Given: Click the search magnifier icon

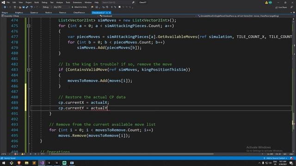Looking at the screenshot, I should tap(133, 2).
